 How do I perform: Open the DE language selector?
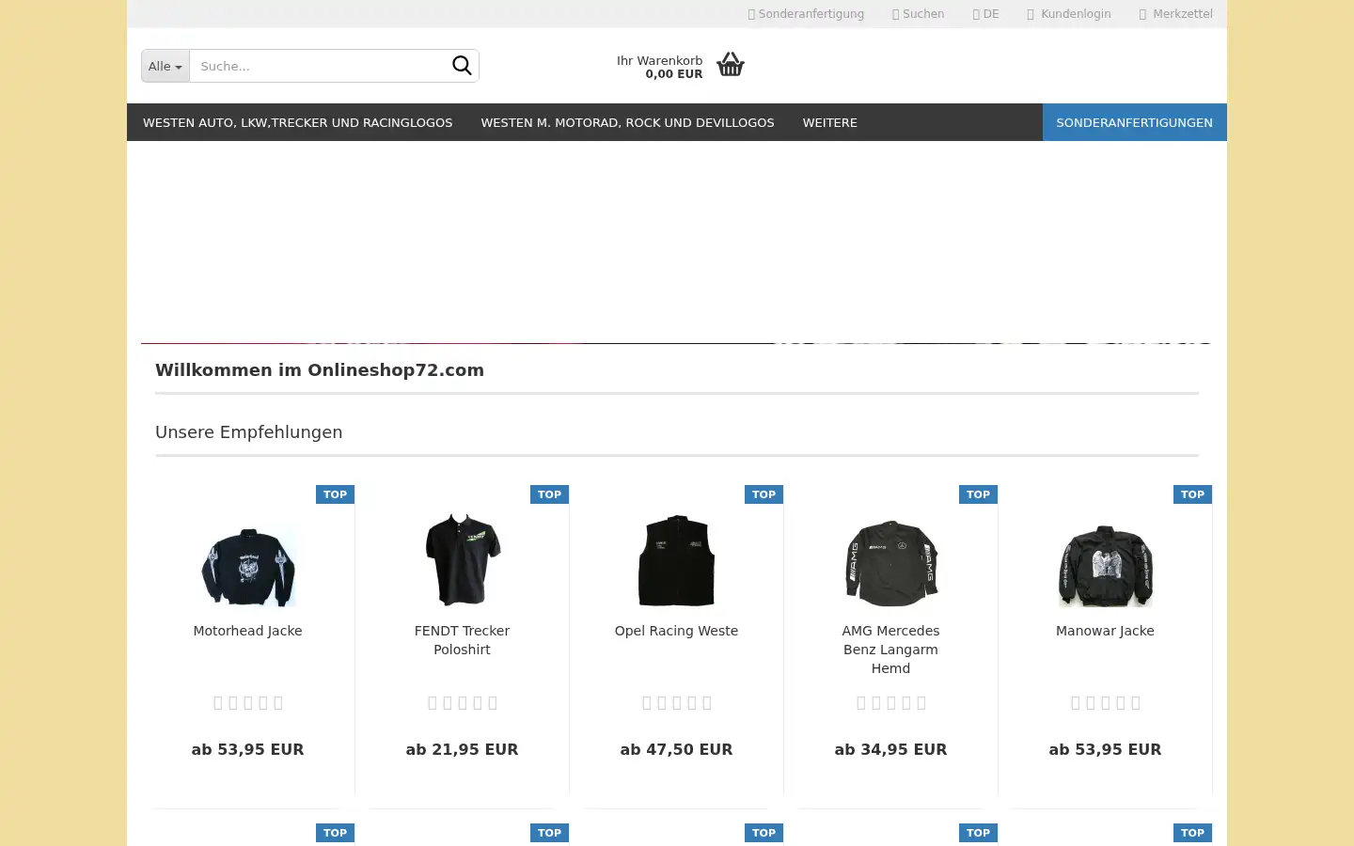click(985, 14)
